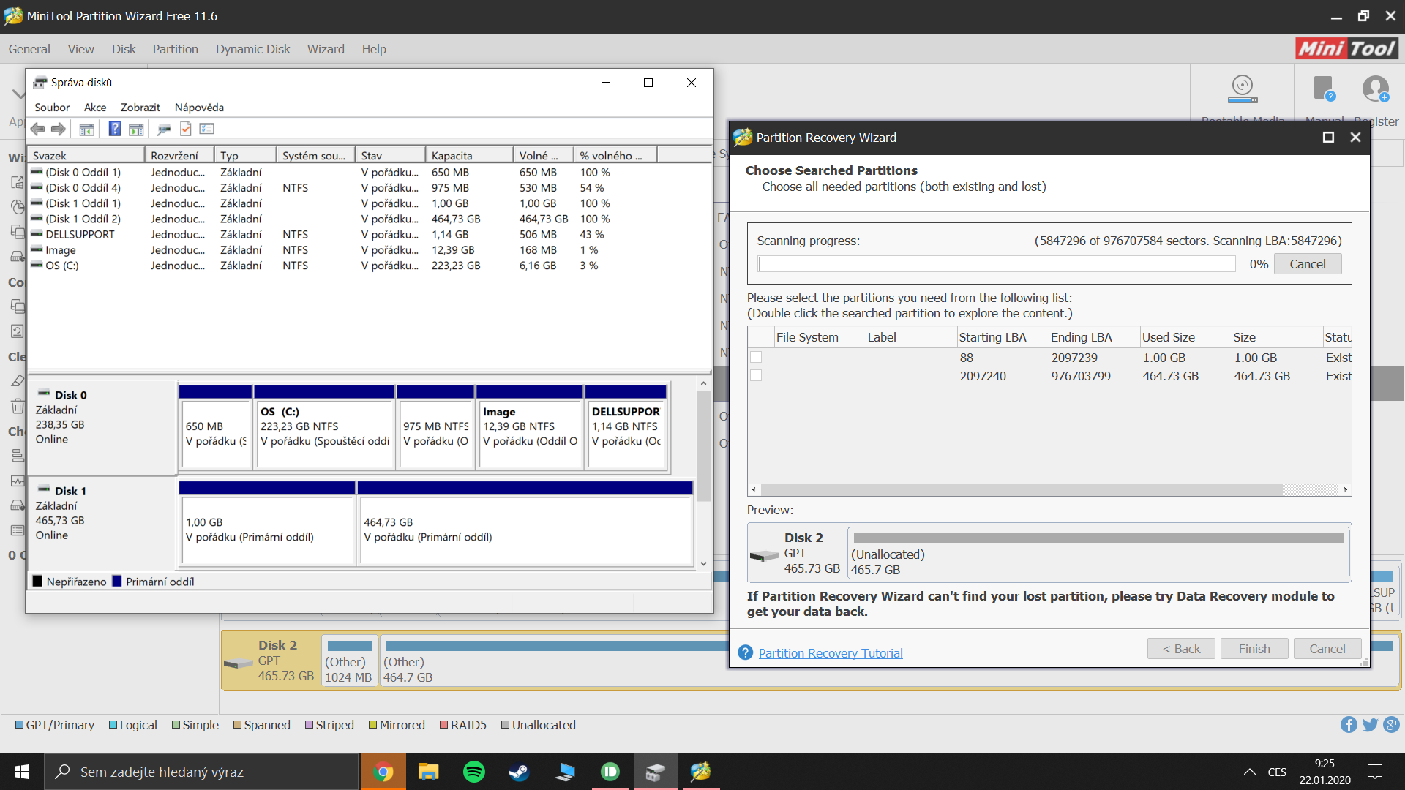The image size is (1405, 790).
Task: Open the Wizard menu
Action: pos(326,49)
